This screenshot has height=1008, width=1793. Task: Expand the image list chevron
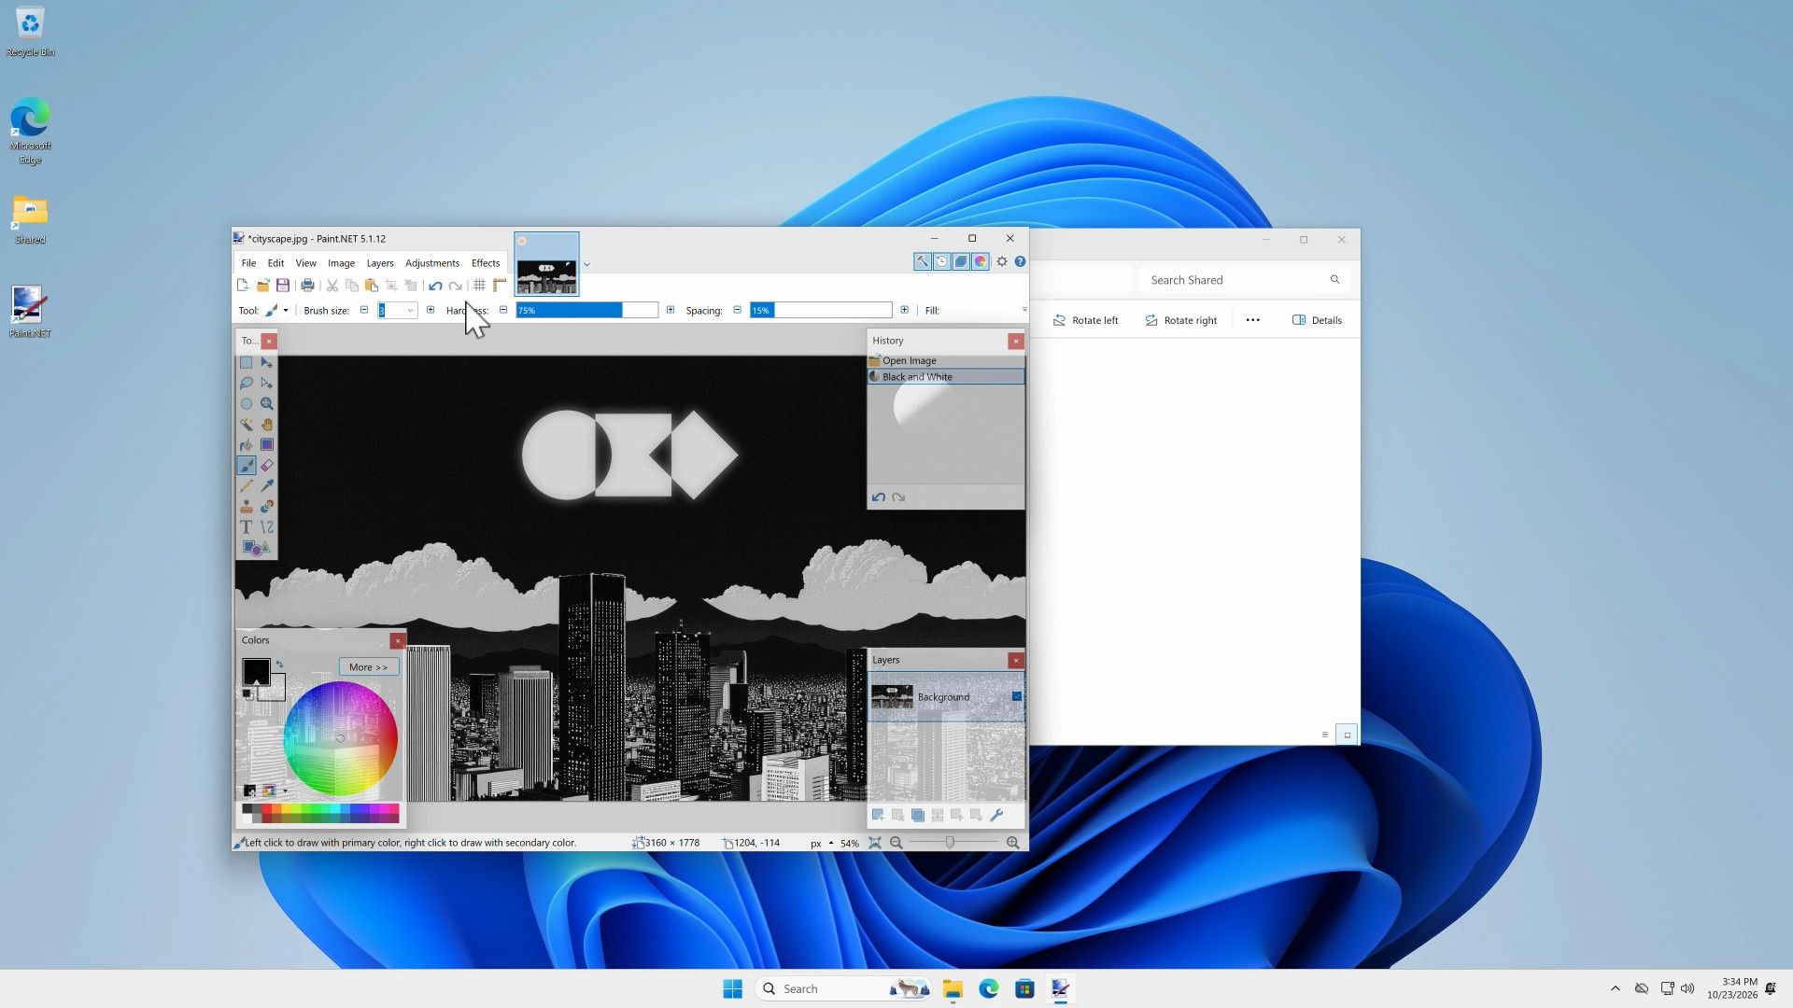586,264
